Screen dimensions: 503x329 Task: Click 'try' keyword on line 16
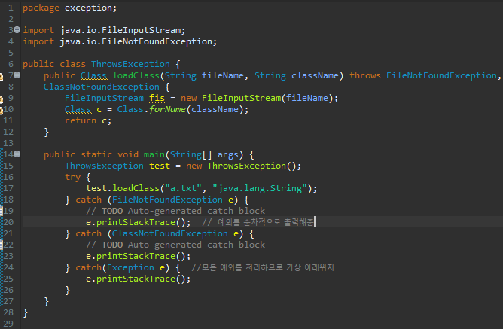tap(72, 178)
